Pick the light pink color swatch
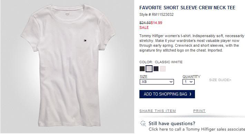The width and height of the screenshot is (245, 134). click(163, 69)
